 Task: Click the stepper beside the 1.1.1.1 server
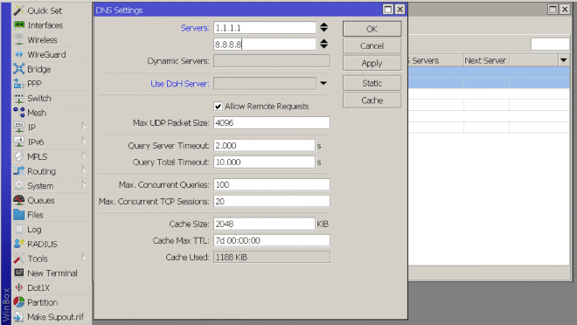pos(323,27)
